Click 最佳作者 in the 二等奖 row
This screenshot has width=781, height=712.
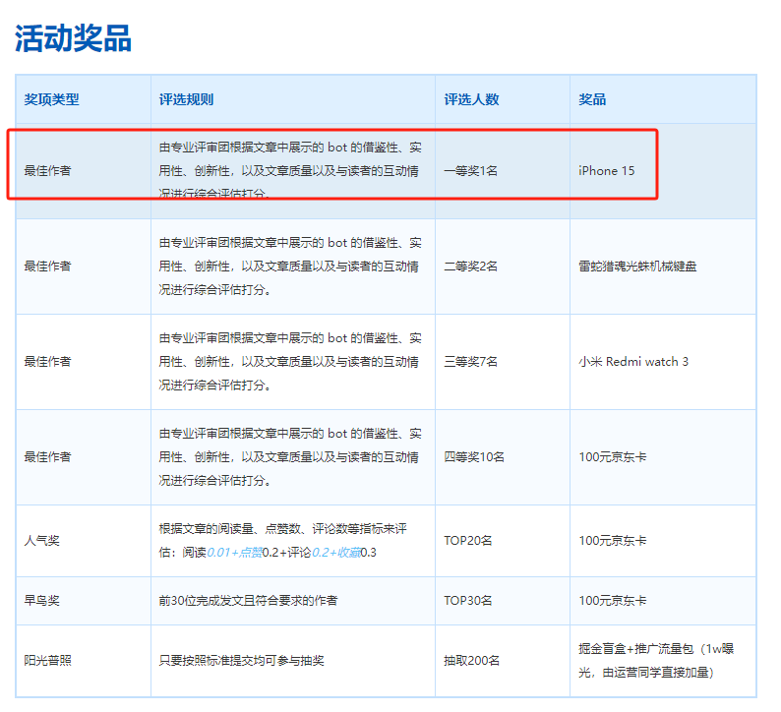[x=48, y=267]
